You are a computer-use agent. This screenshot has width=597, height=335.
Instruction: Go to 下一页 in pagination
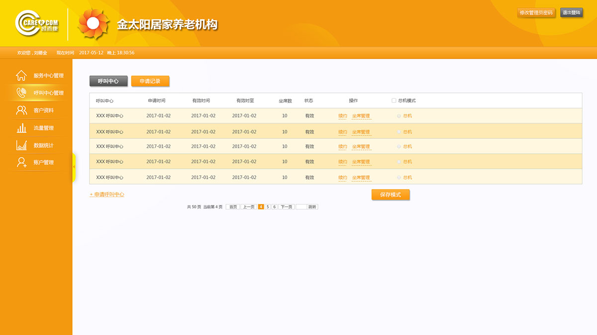click(286, 207)
